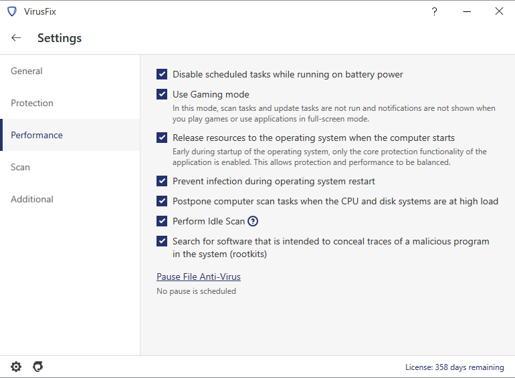The height and width of the screenshot is (378, 515).
Task: Select the Scan section in the sidebar
Action: tap(20, 167)
